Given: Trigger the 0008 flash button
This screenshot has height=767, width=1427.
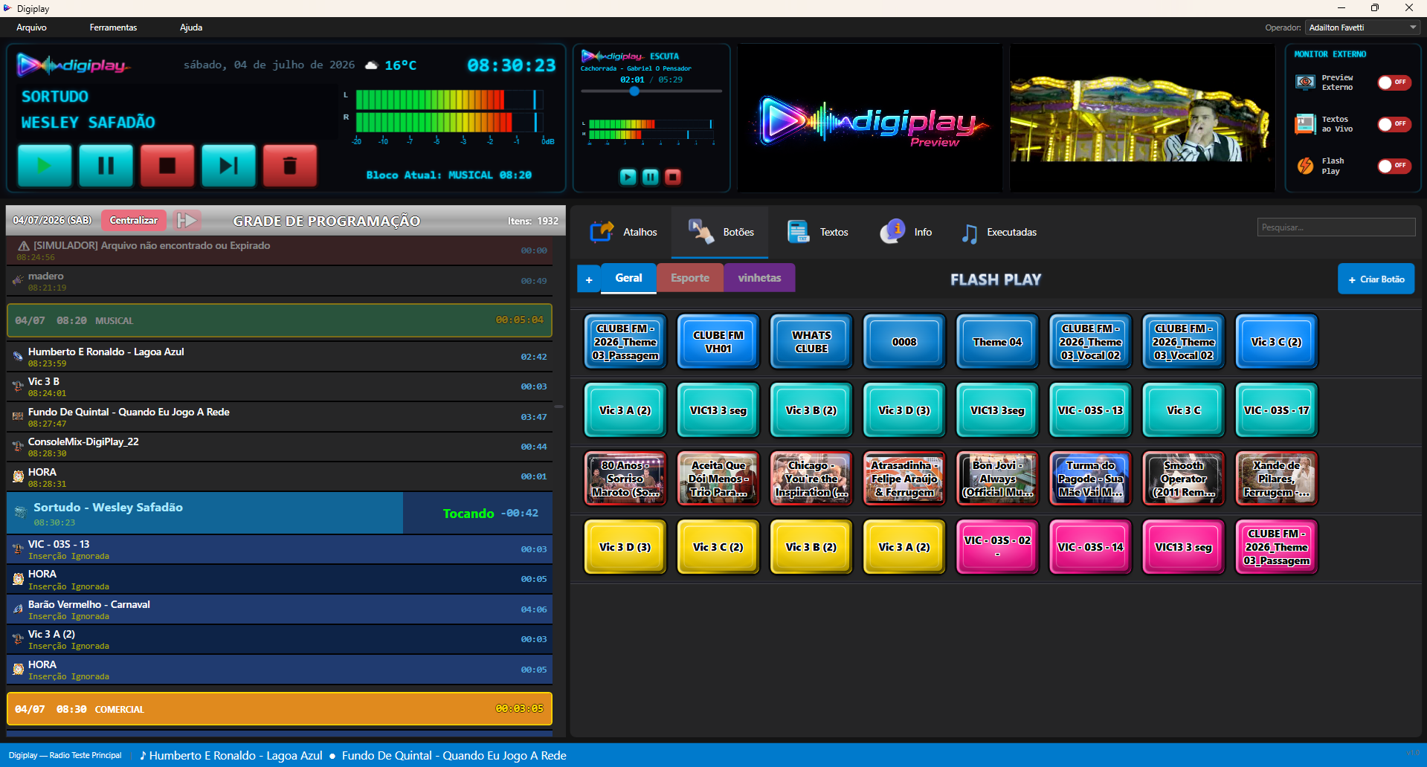Looking at the screenshot, I should pyautogui.click(x=904, y=342).
